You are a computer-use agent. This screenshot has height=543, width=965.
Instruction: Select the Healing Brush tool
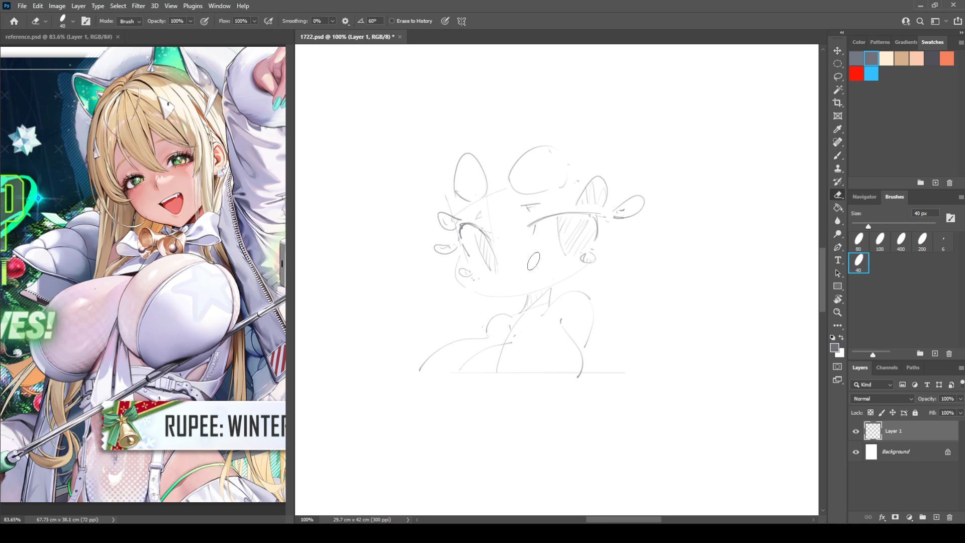(837, 142)
